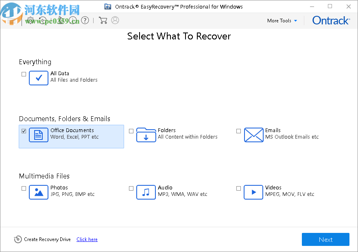Click the recovery history icon

tap(42, 20)
